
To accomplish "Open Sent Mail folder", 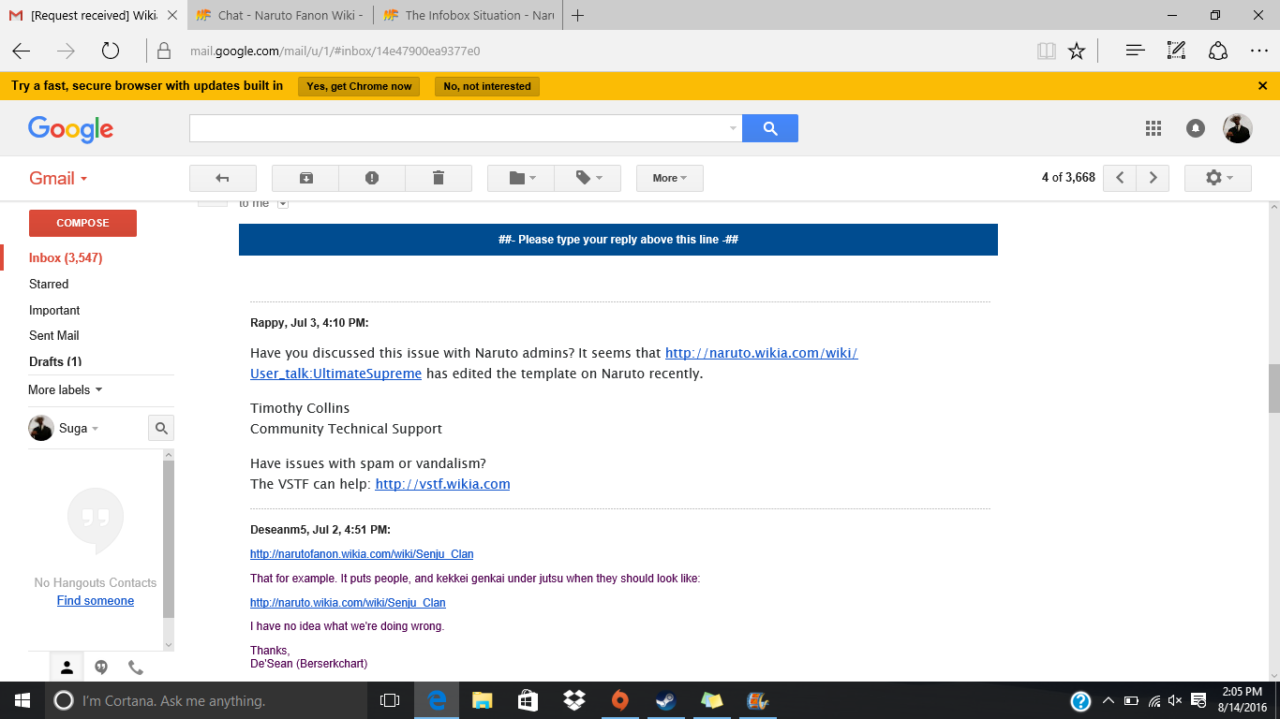I will click(53, 335).
